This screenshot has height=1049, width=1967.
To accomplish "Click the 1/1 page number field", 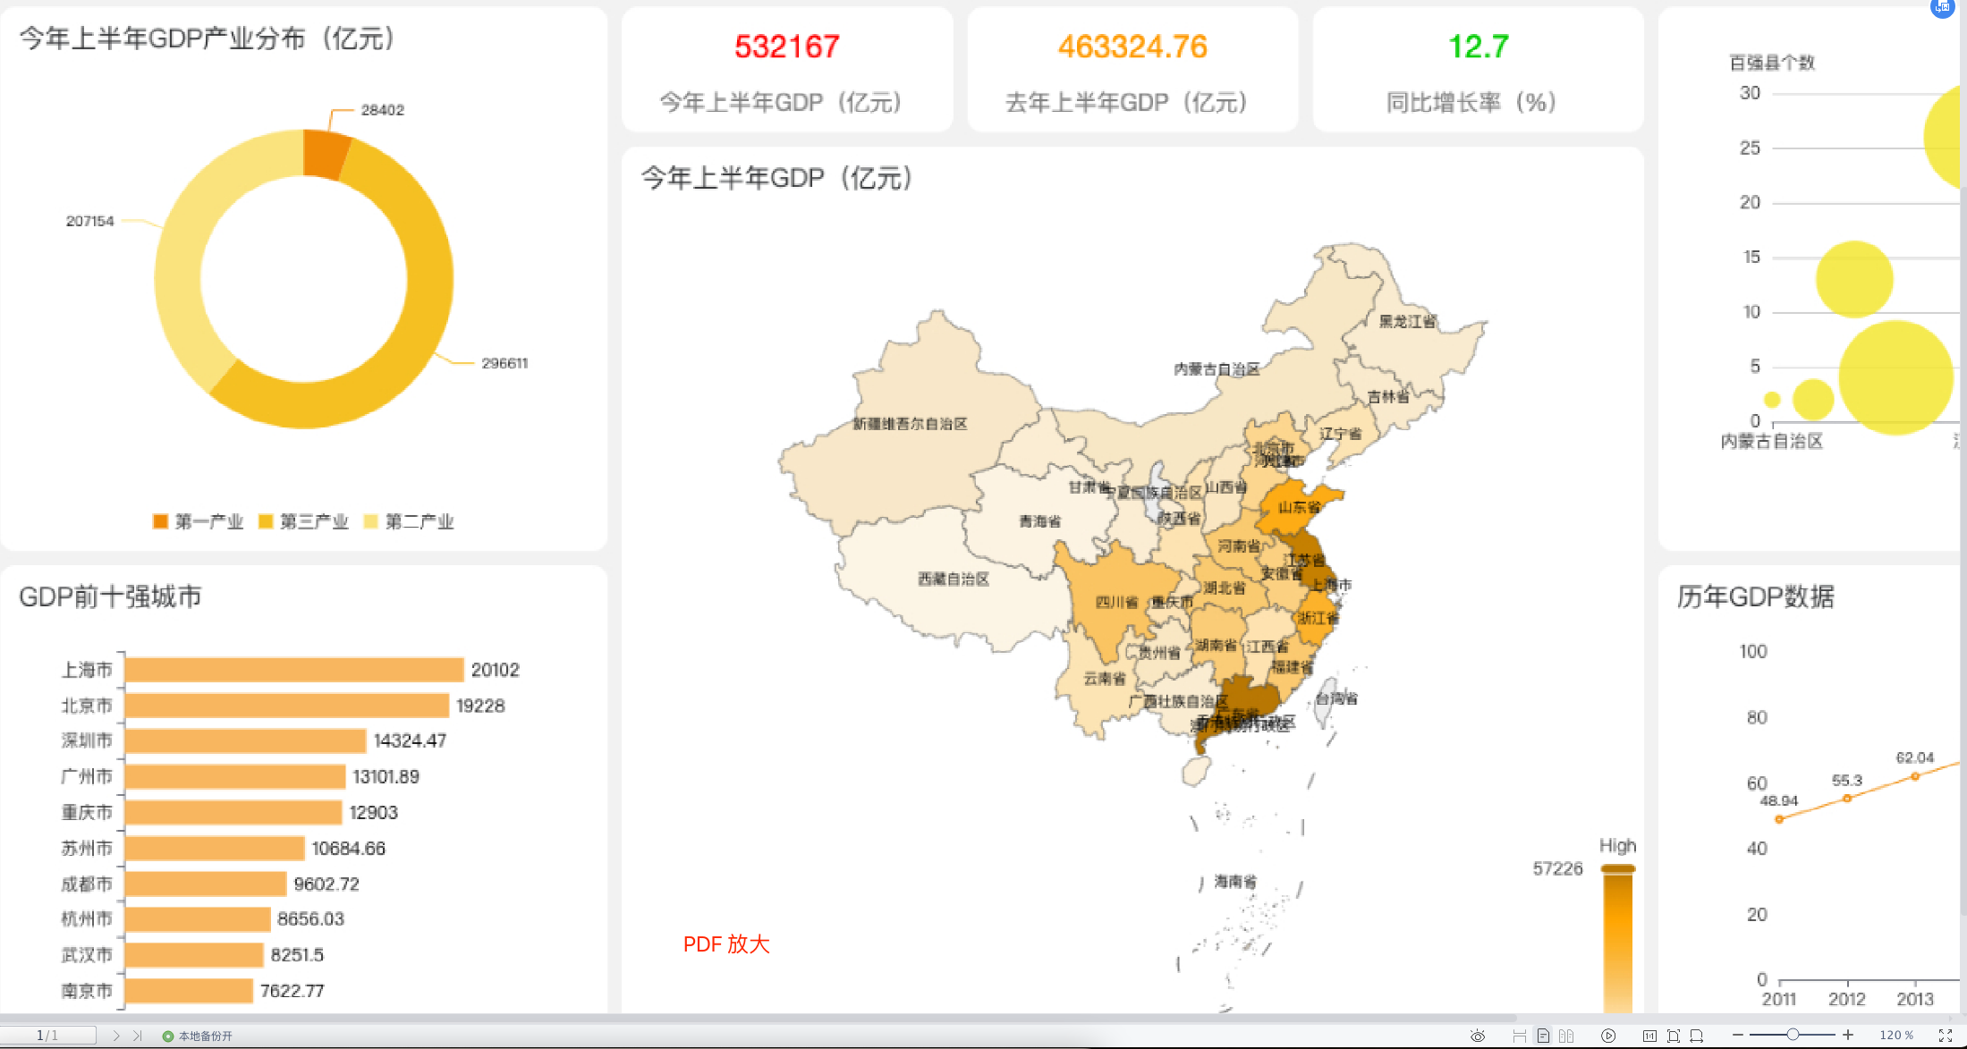I will (x=47, y=1035).
